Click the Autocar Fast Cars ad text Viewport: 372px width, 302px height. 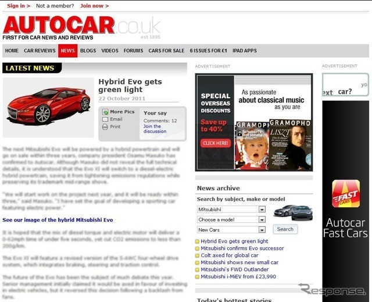[345, 228]
